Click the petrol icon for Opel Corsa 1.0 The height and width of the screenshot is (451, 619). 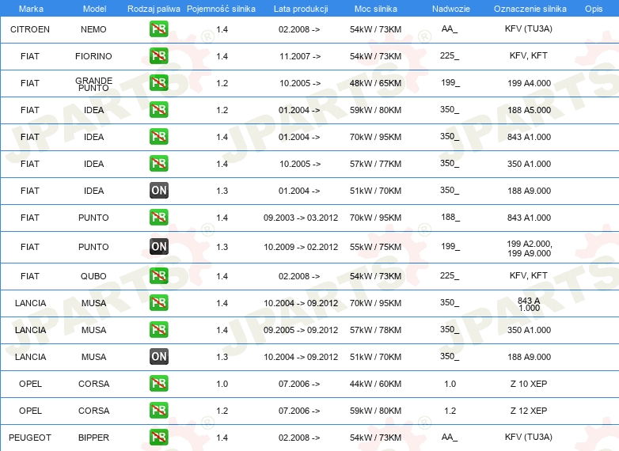tap(158, 384)
